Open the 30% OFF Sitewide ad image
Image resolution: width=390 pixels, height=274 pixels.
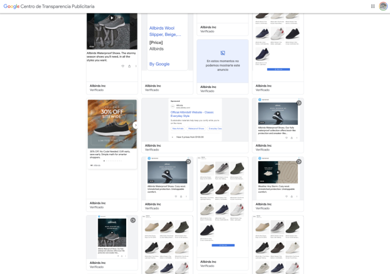(112, 124)
